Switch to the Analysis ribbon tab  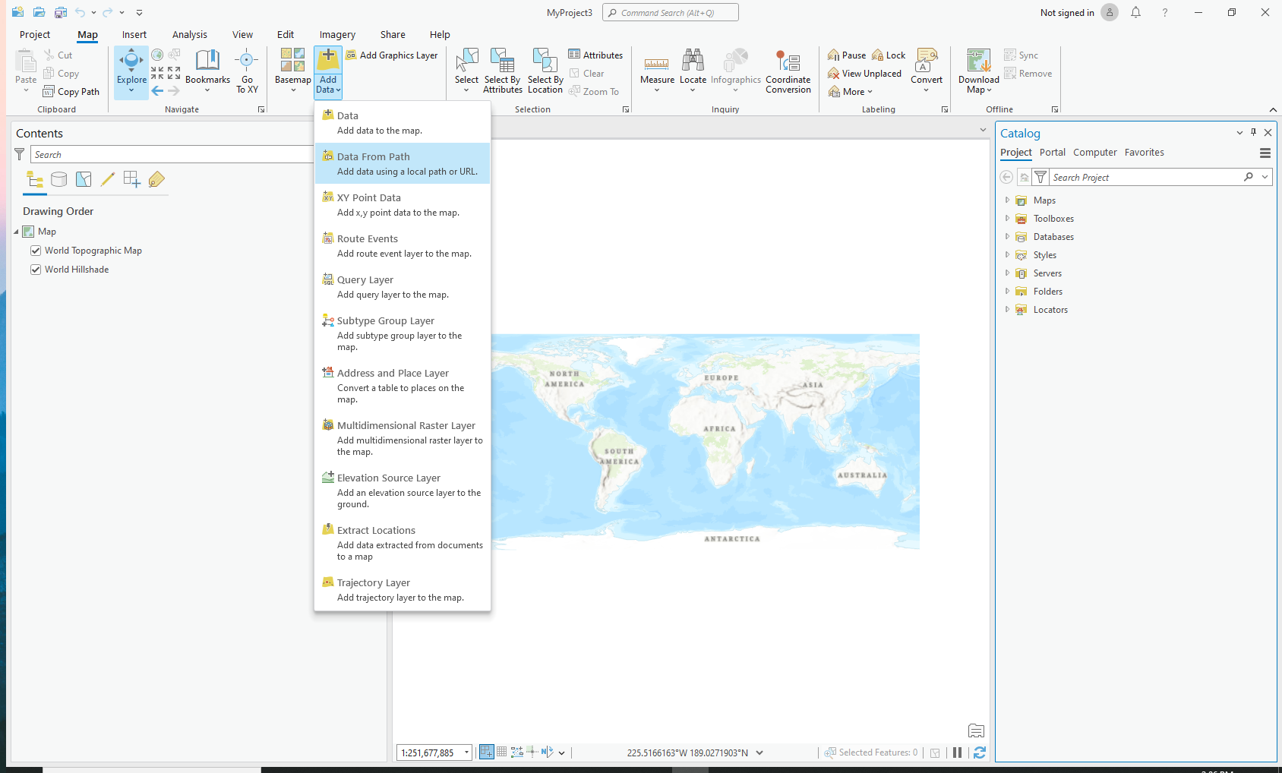[189, 35]
